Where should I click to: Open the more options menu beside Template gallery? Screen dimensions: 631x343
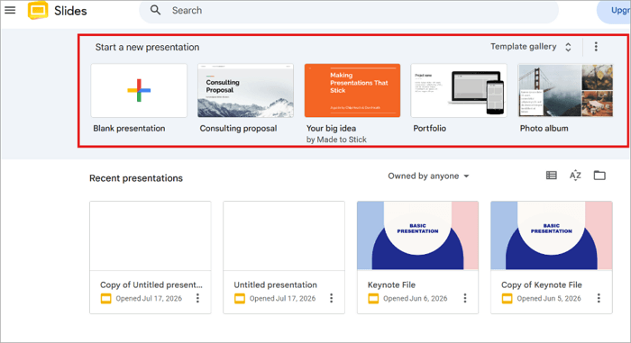click(x=596, y=47)
